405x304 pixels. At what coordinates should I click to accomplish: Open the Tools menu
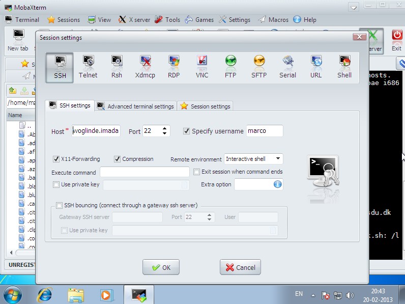pos(167,20)
